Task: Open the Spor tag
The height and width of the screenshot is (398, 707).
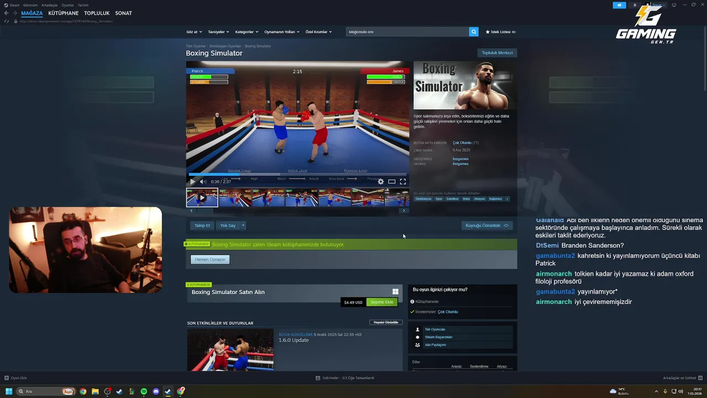Action: pyautogui.click(x=439, y=199)
